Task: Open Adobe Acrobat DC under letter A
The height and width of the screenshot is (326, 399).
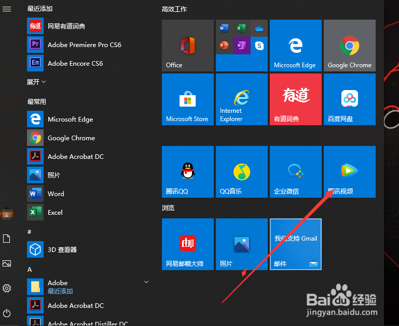Action: click(x=88, y=305)
